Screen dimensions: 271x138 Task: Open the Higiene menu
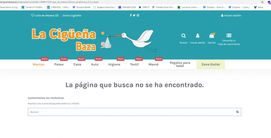click(x=114, y=64)
